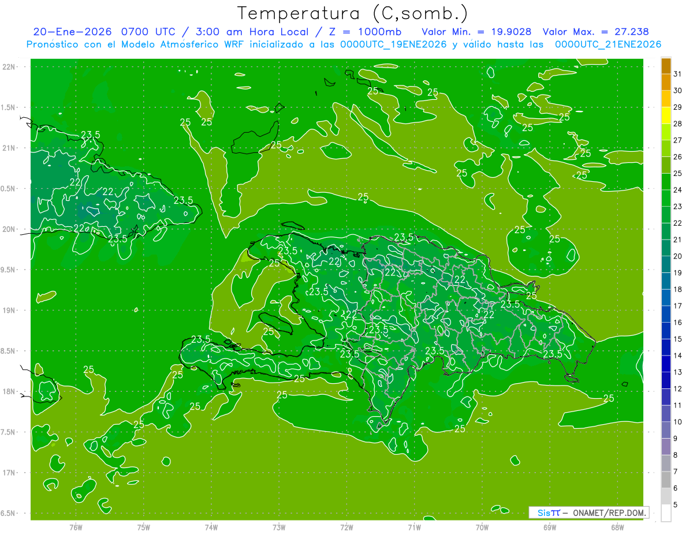This screenshot has height=535, width=693.
Task: Click the gray legend swatch between 6 and 7
Action: point(666,480)
